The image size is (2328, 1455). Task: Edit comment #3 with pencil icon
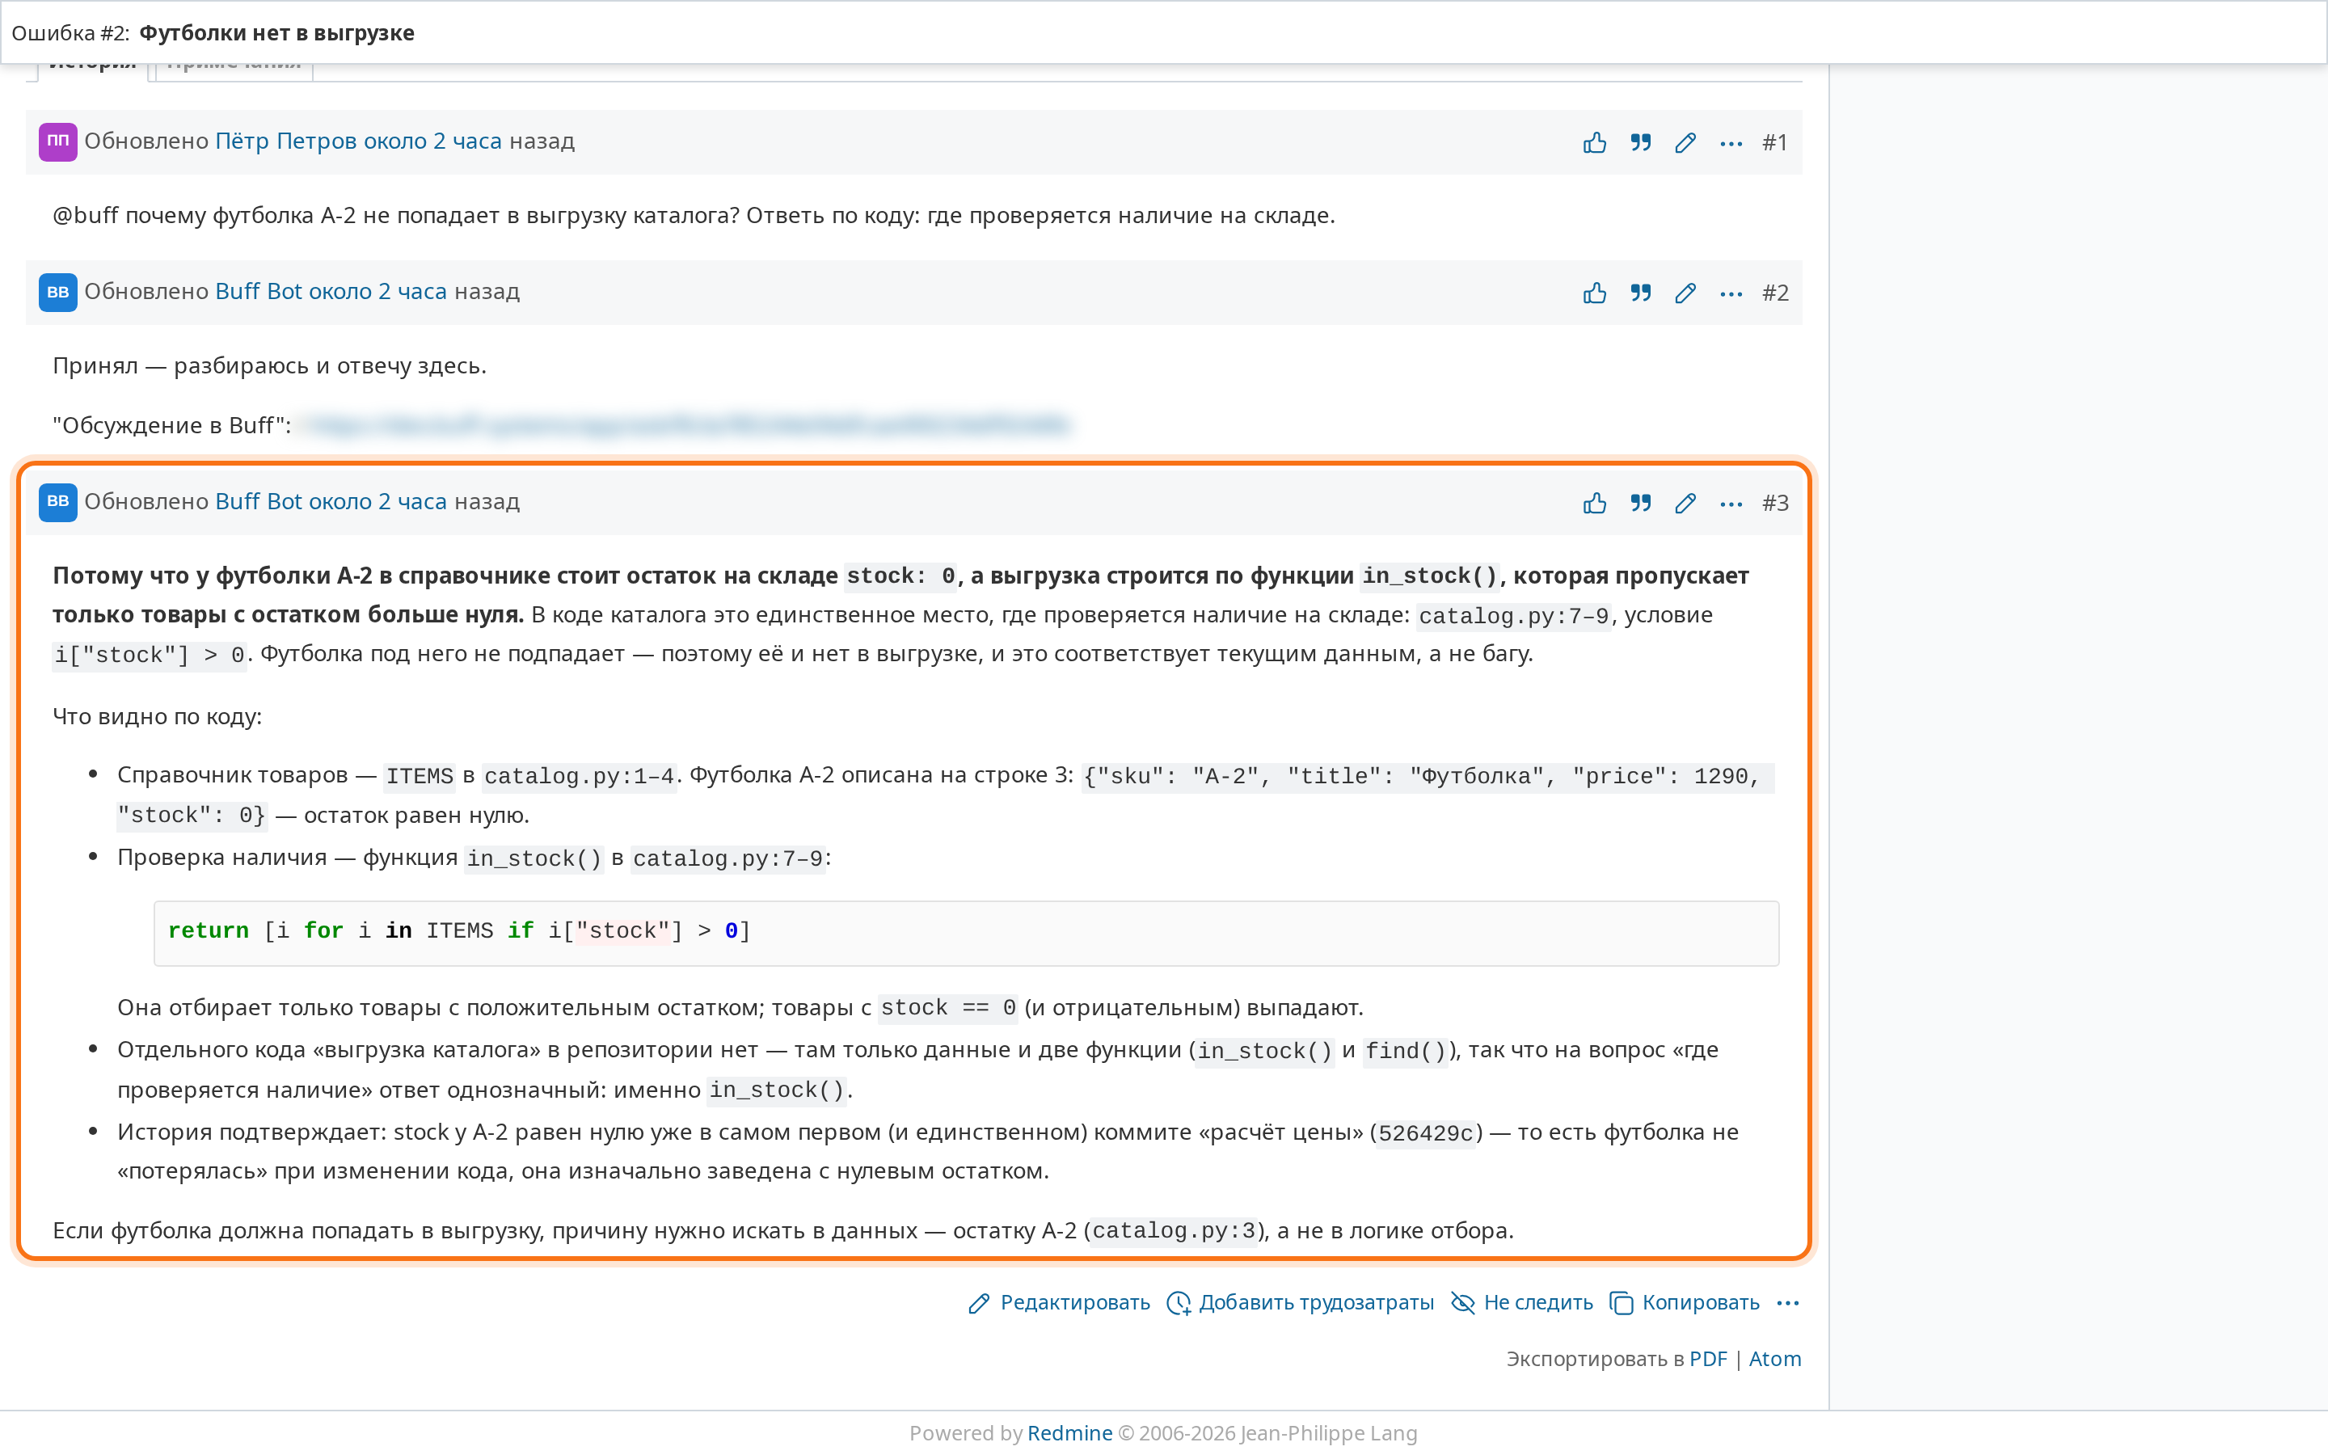pyautogui.click(x=1685, y=502)
